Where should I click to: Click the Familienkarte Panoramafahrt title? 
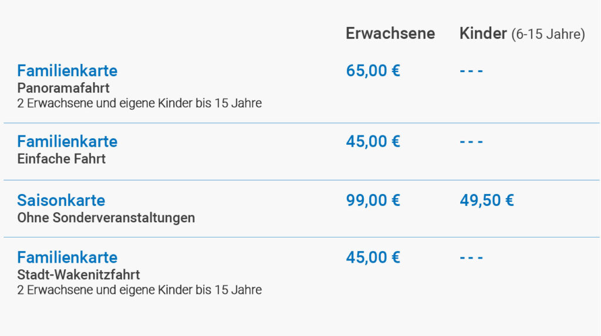click(x=67, y=71)
